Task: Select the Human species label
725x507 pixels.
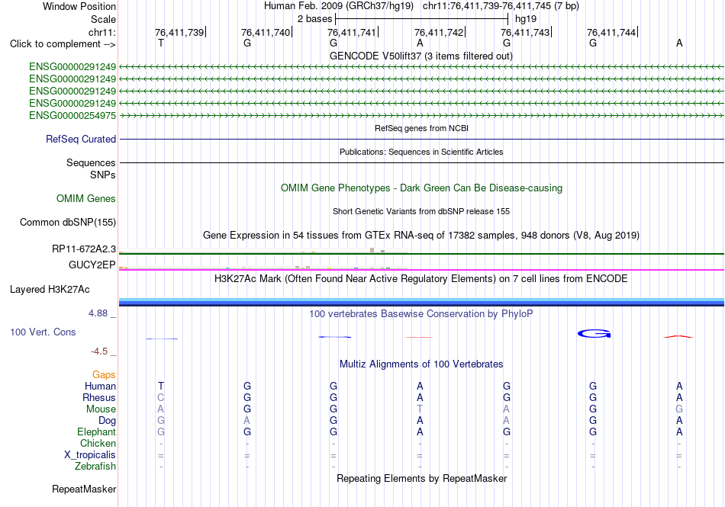Action: click(100, 386)
